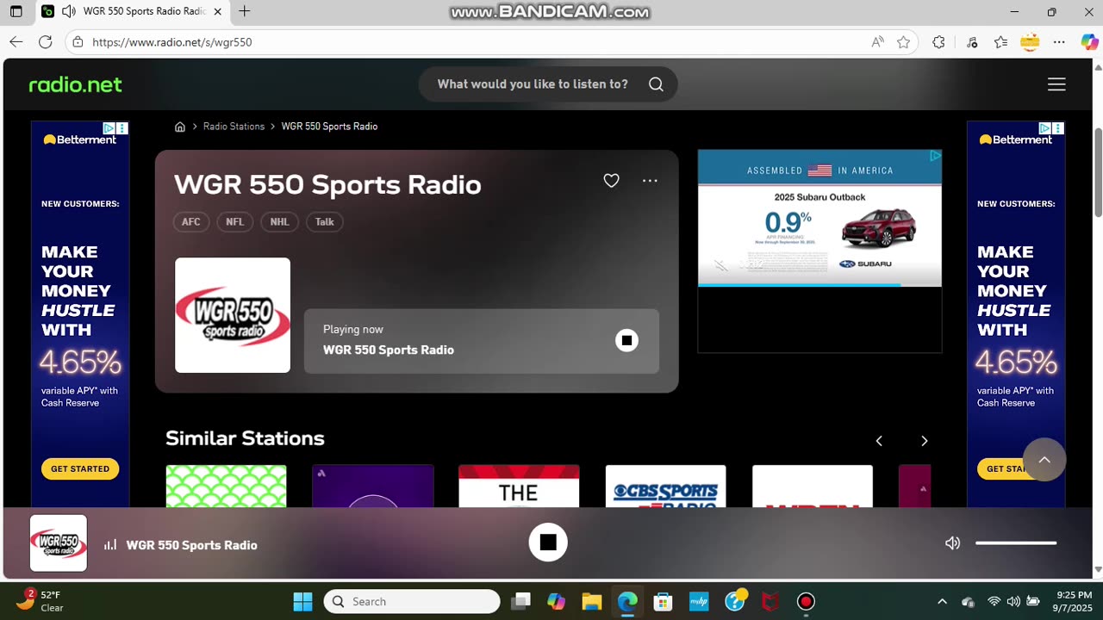Open the Favorites list icon
This screenshot has height=620, width=1103.
[x=1000, y=42]
